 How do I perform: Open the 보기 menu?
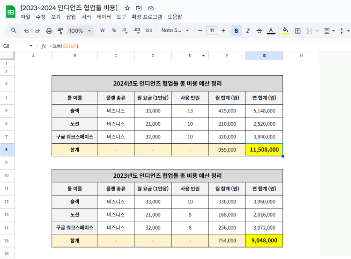[56, 17]
